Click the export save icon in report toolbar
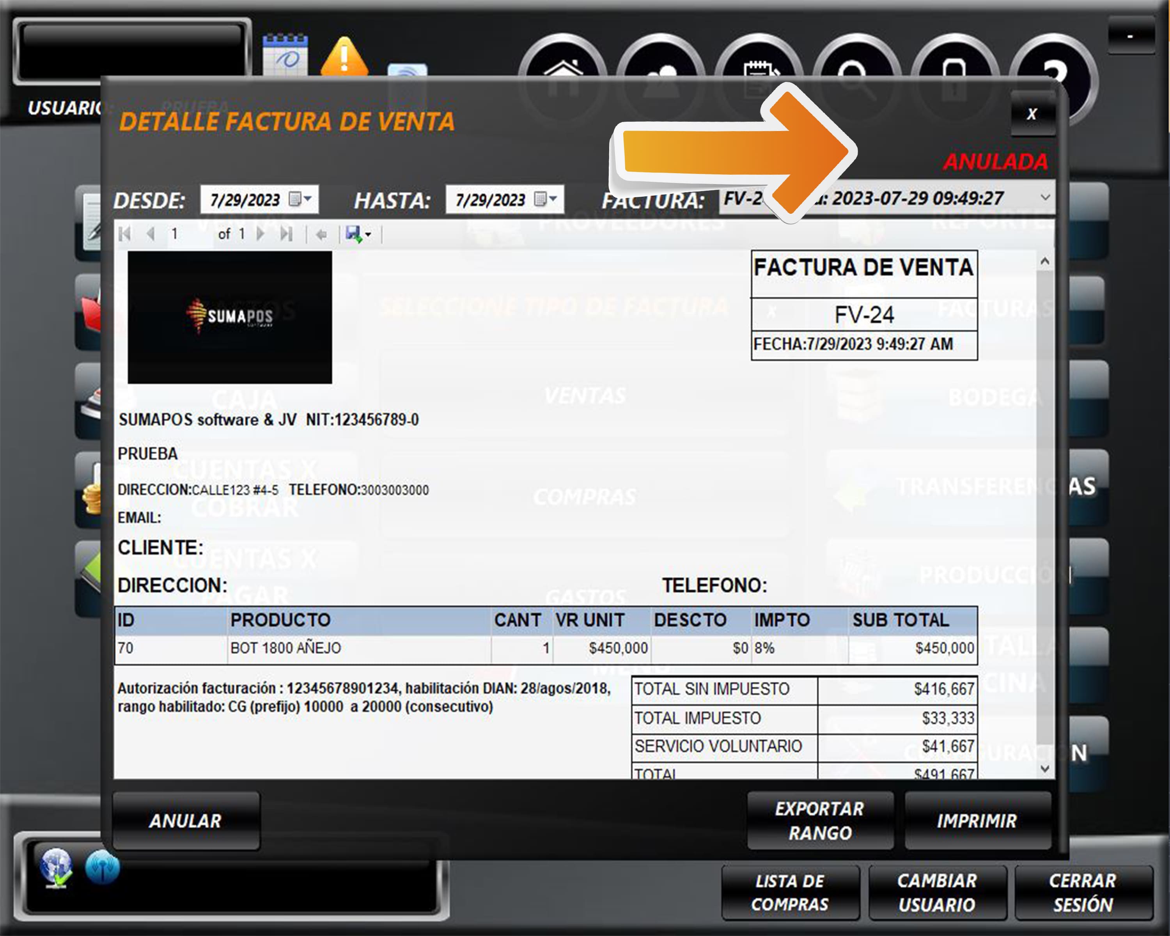 pyautogui.click(x=354, y=234)
